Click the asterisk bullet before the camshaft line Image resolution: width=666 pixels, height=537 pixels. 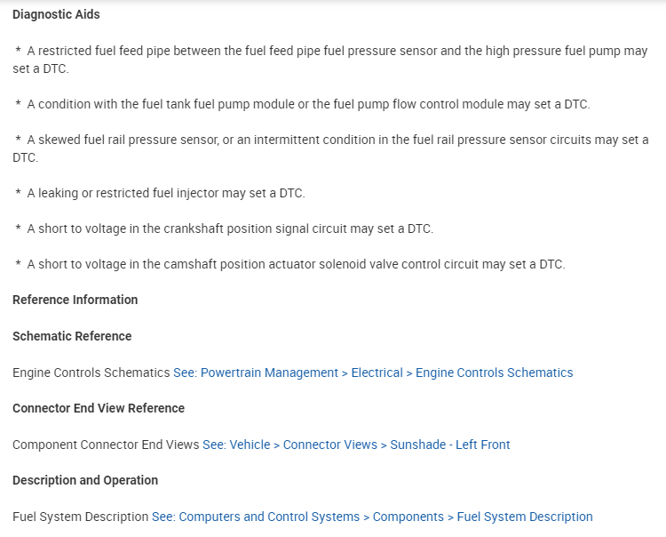[x=18, y=265]
